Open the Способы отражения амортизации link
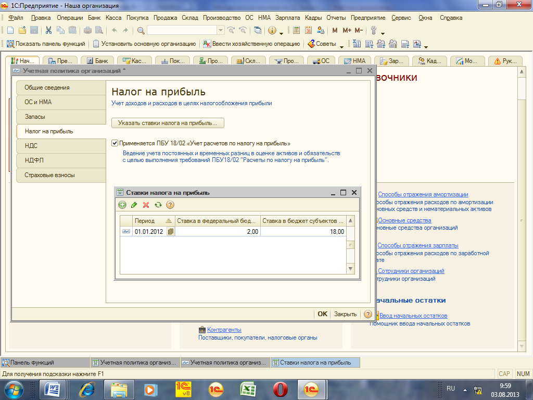This screenshot has width=533, height=400. point(423,194)
